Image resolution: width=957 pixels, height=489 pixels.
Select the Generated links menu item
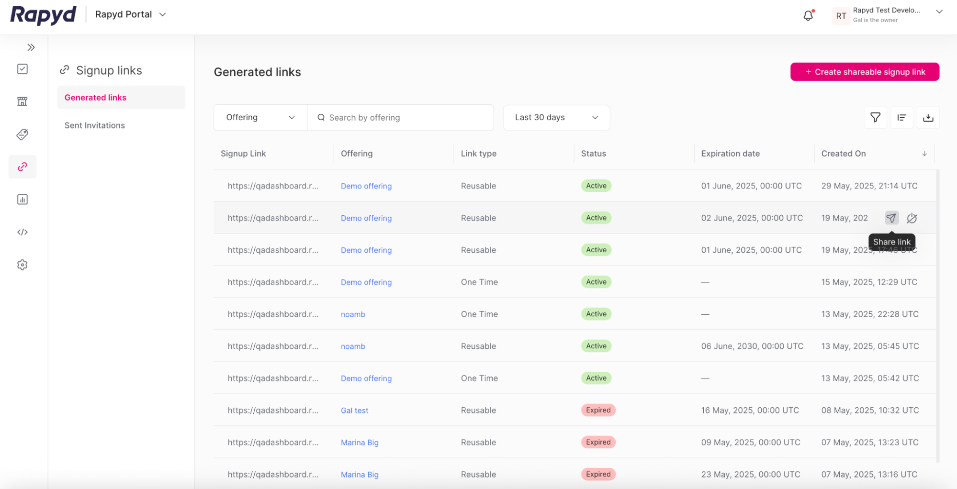click(95, 97)
